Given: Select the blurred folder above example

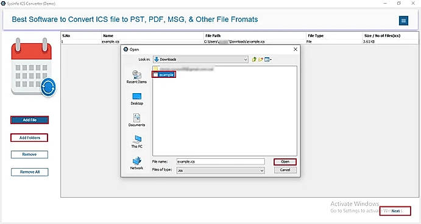Looking at the screenshot, I should [x=183, y=69].
